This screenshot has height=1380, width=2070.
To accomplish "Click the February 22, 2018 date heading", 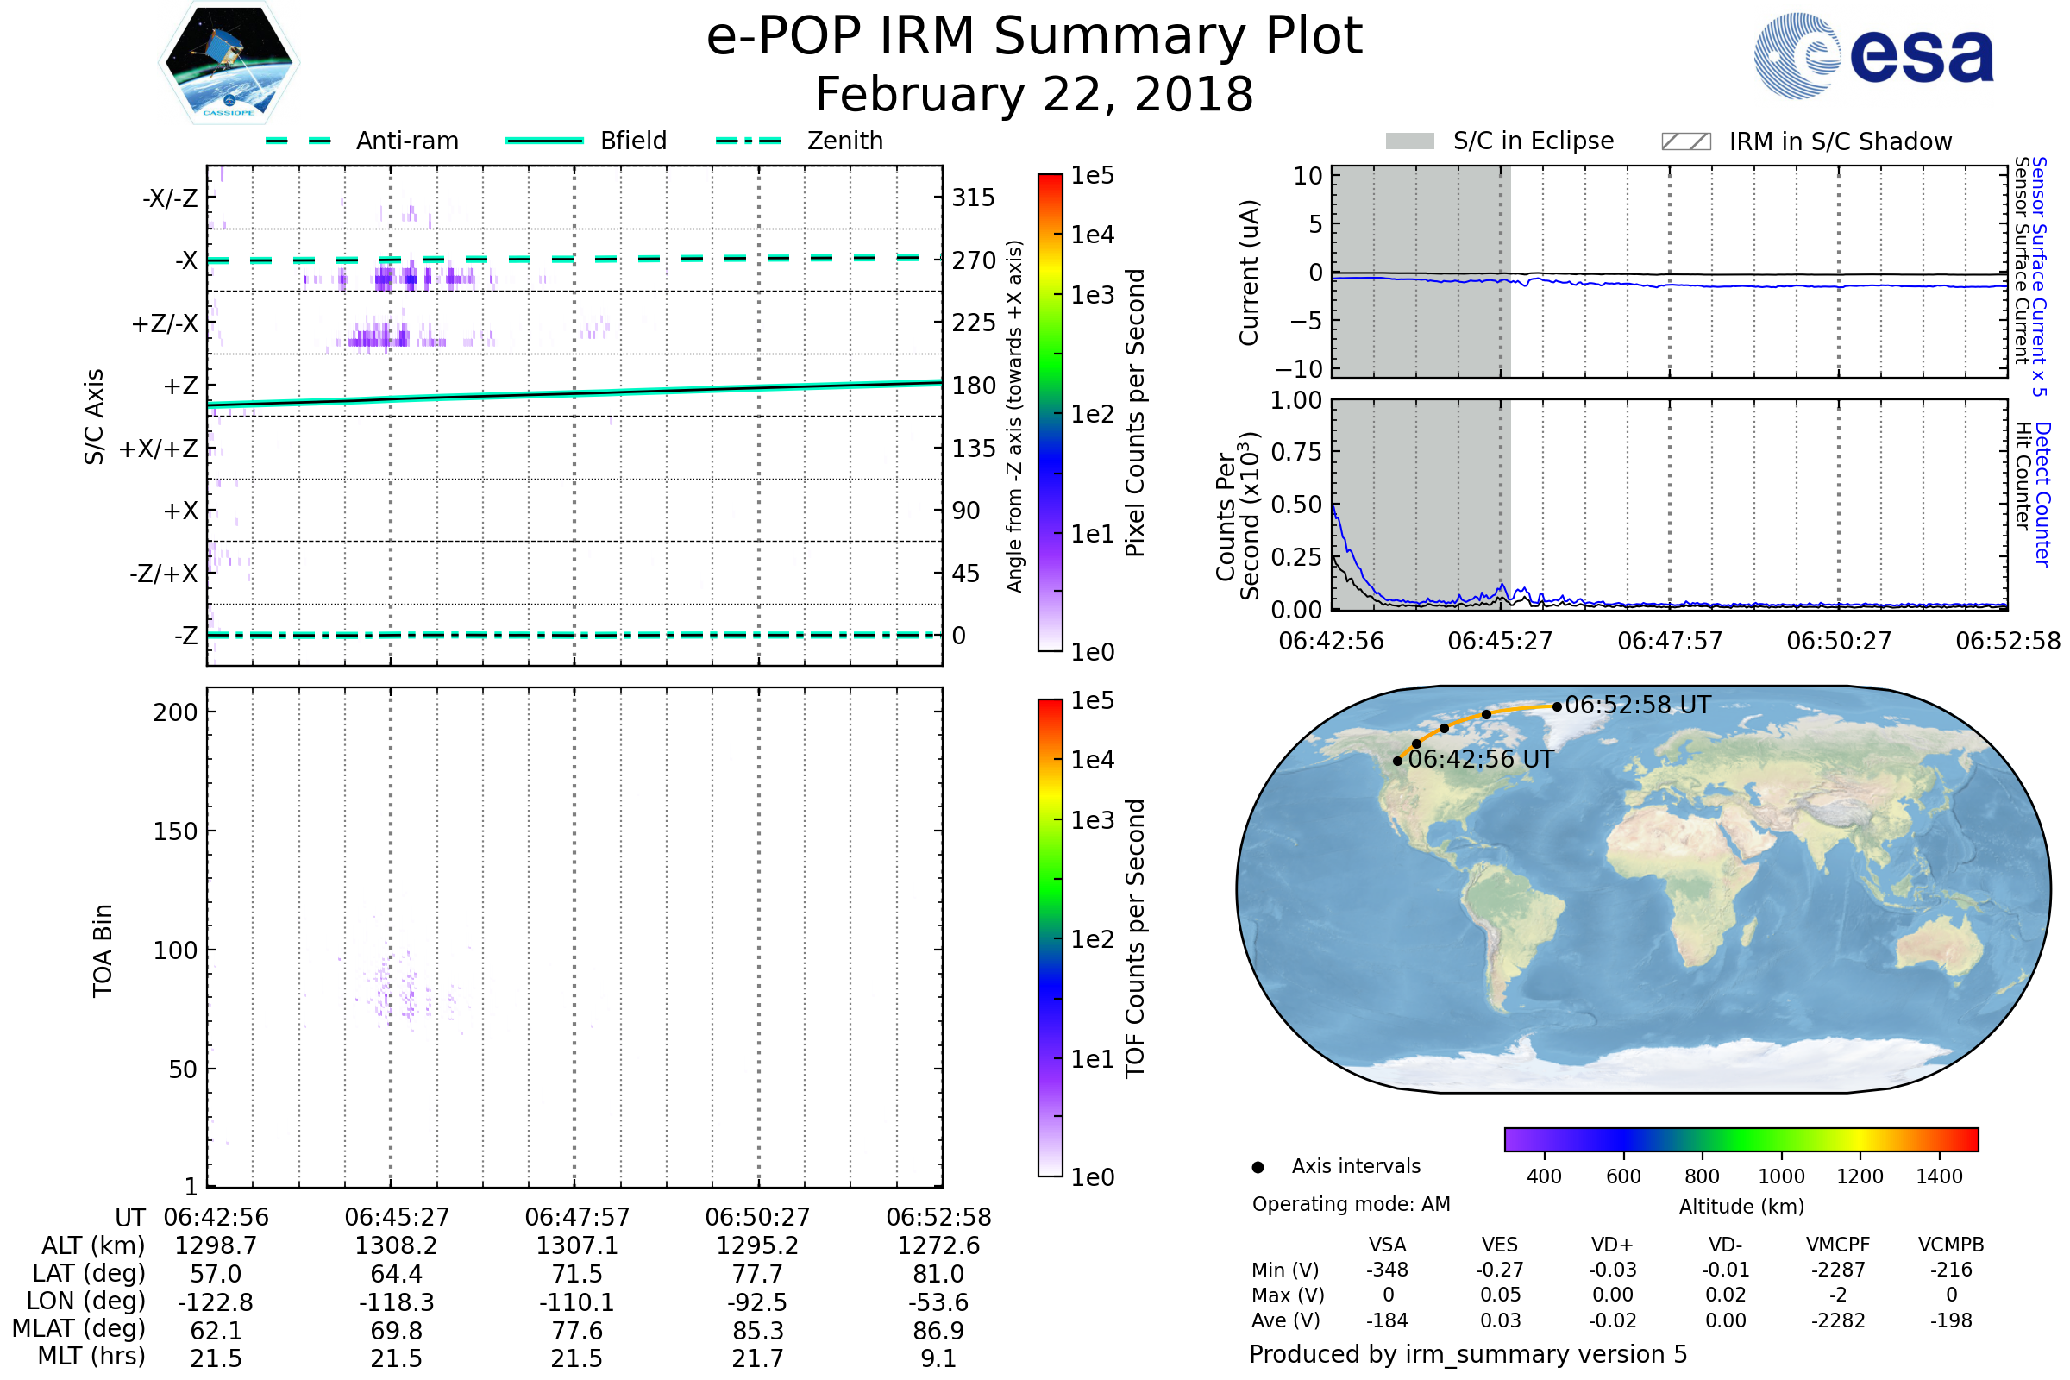I will pyautogui.click(x=1034, y=95).
